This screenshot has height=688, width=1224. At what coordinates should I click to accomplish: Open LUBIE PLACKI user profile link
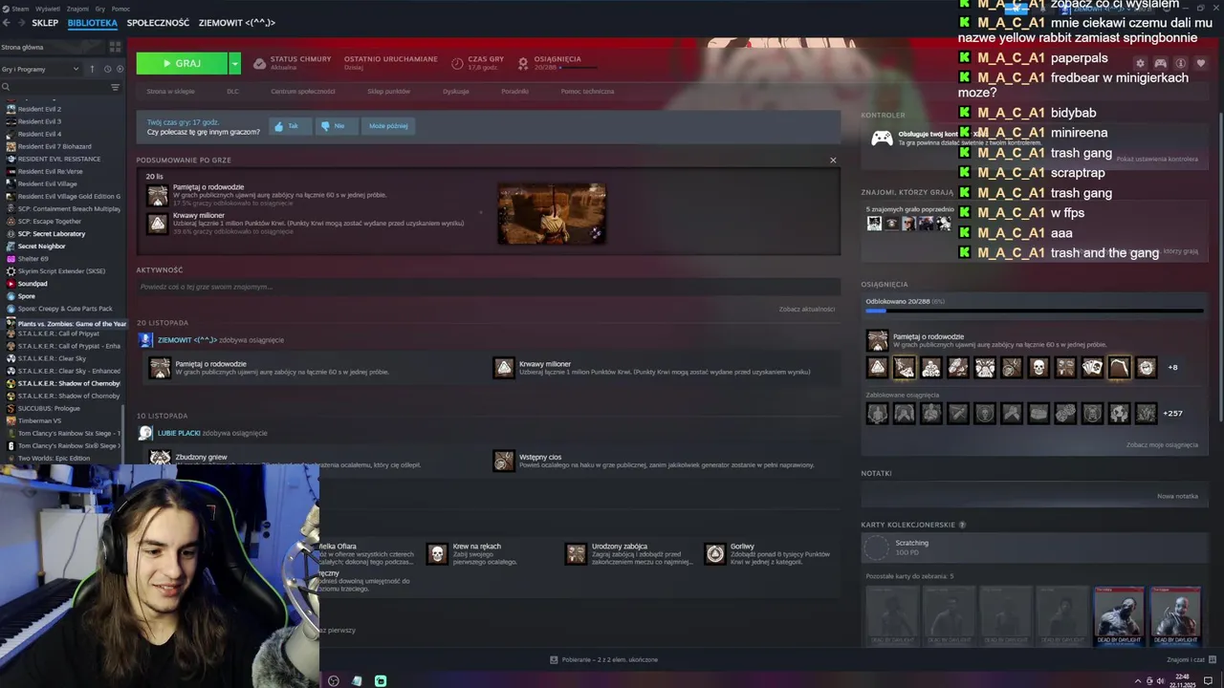coord(179,433)
